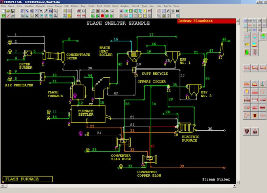This screenshot has width=267, height=193.
Task: Click the FURNACE SETTLER unit label
Action: pos(86,113)
